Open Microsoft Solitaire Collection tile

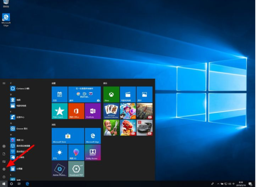111,111
